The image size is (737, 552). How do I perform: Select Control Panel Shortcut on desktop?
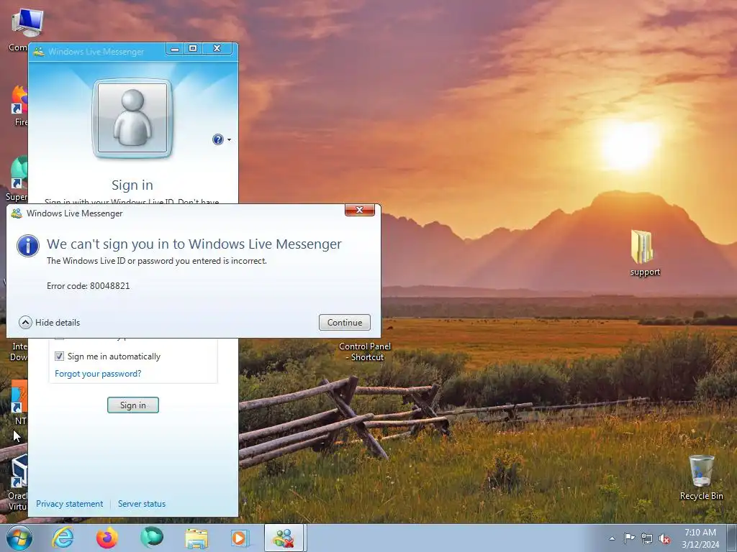365,351
